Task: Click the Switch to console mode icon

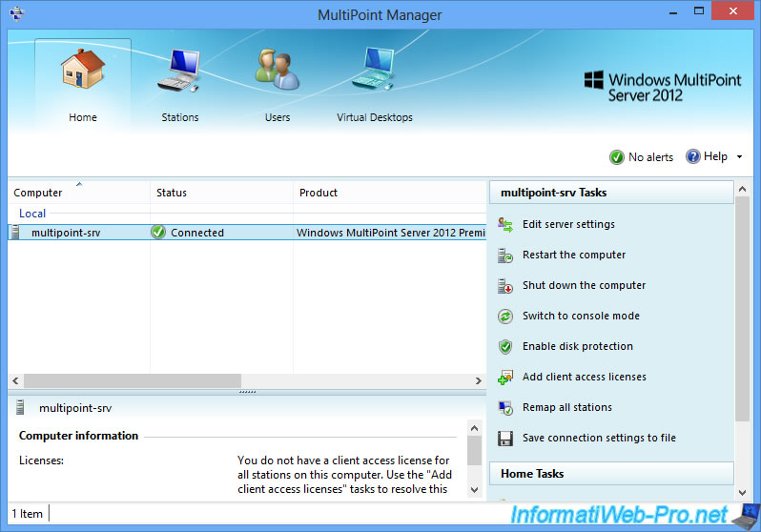Action: tap(505, 317)
